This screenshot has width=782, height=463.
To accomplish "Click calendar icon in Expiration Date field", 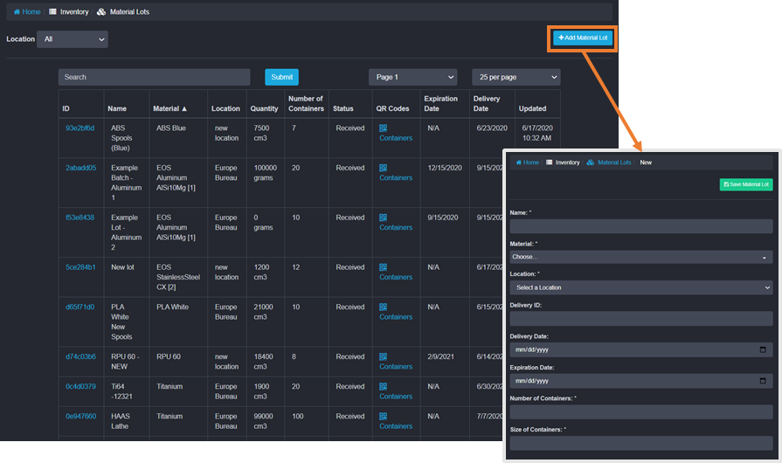I will click(x=763, y=381).
